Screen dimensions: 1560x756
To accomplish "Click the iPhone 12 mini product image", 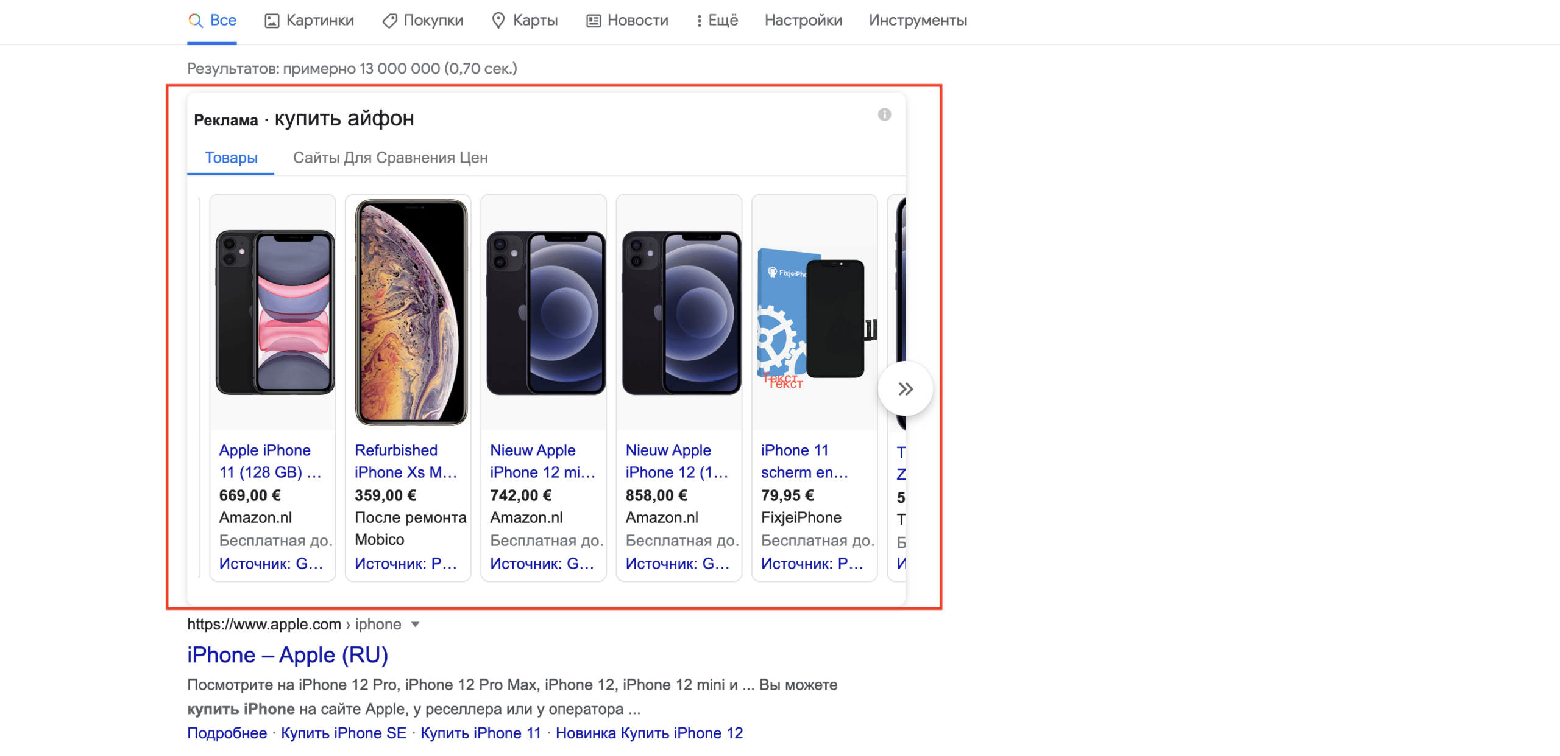I will pos(544,312).
